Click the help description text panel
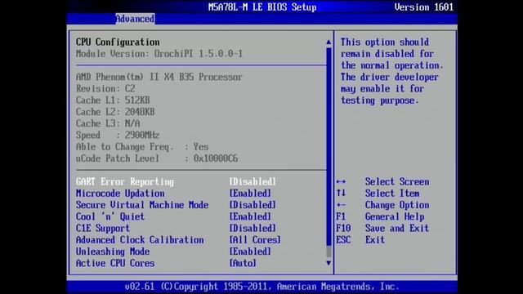This screenshot has height=294, width=523. click(x=392, y=71)
